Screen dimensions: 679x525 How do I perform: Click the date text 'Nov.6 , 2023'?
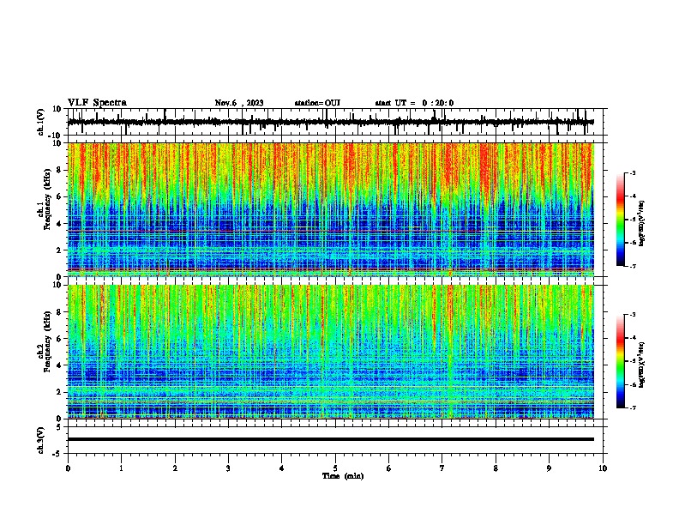click(239, 103)
